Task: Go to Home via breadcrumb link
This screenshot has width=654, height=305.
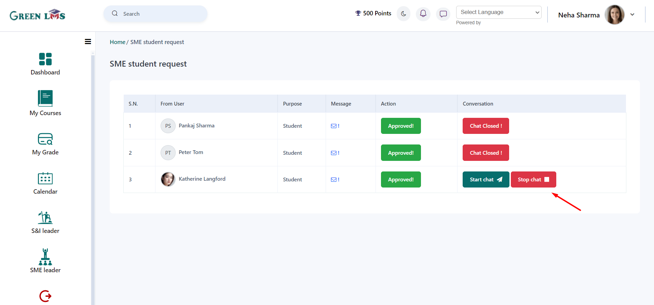Action: point(118,42)
